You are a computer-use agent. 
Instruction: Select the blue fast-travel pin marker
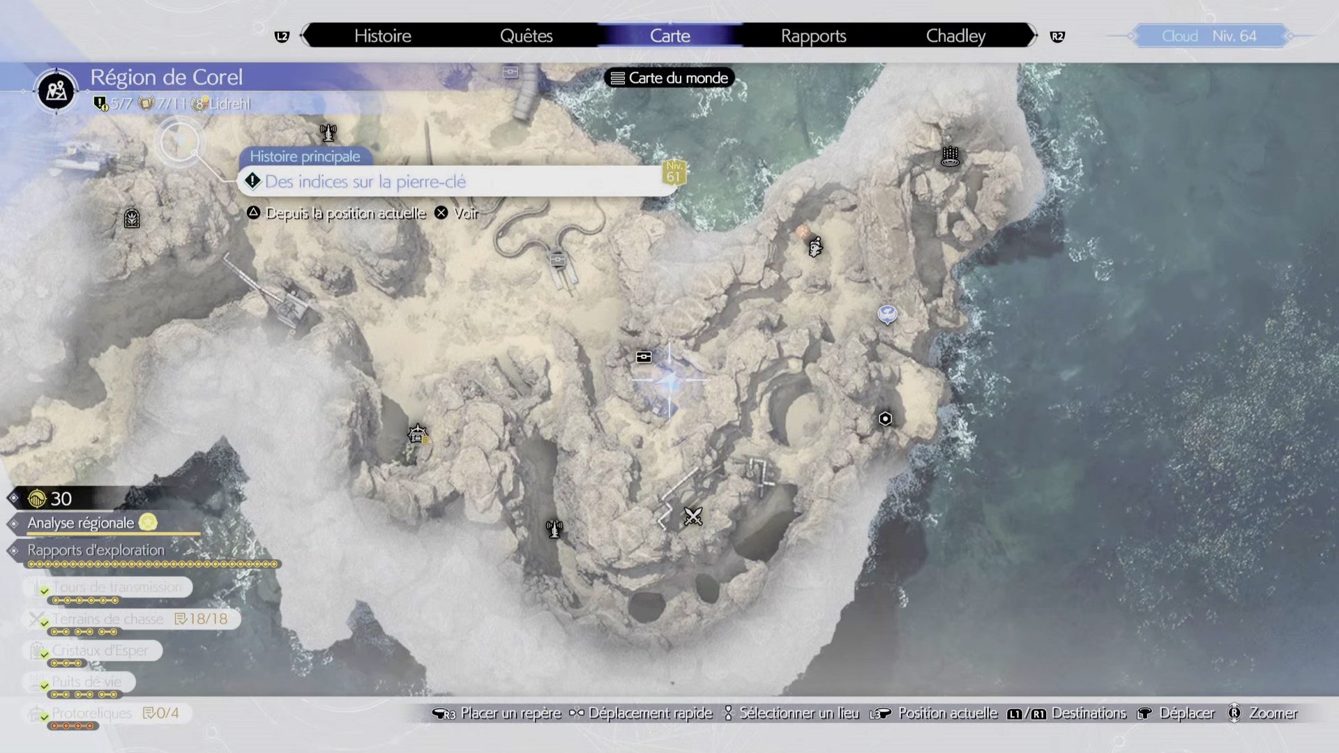pyautogui.click(x=887, y=314)
